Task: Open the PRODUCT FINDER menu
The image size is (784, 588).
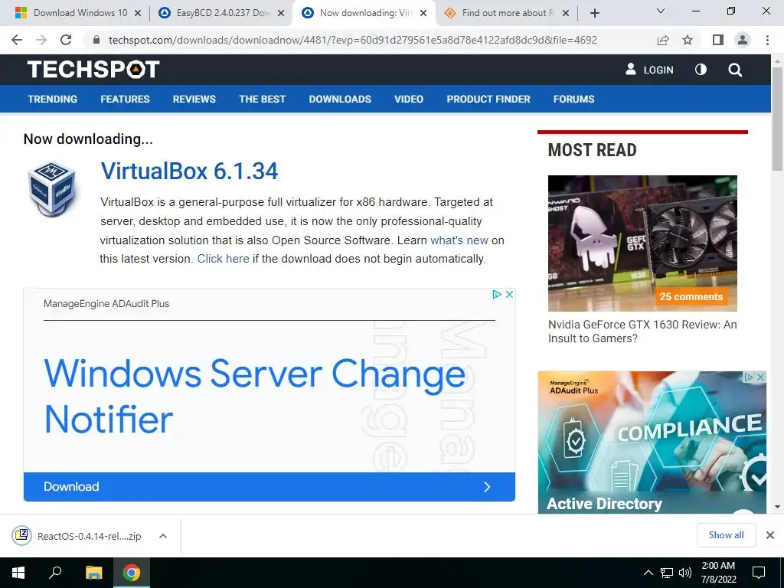Action: 488,99
